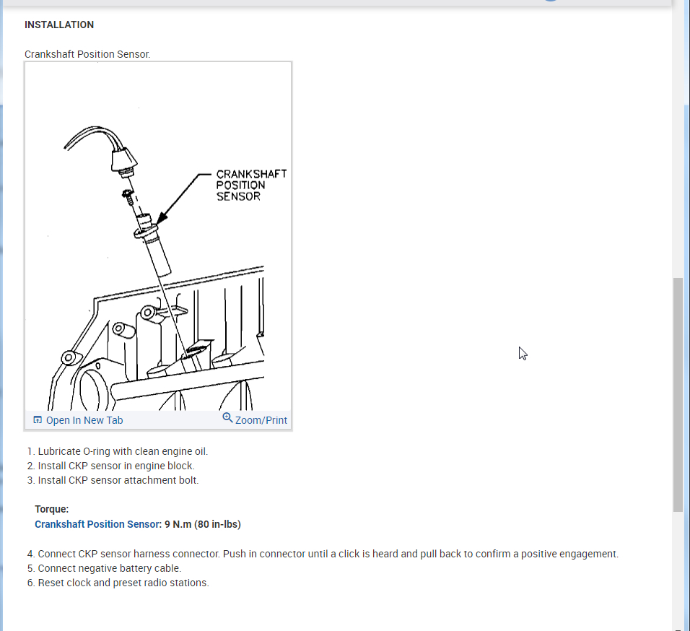Click the 'Crankshaft Position Sensor.' caption
690x631 pixels.
[x=87, y=54]
